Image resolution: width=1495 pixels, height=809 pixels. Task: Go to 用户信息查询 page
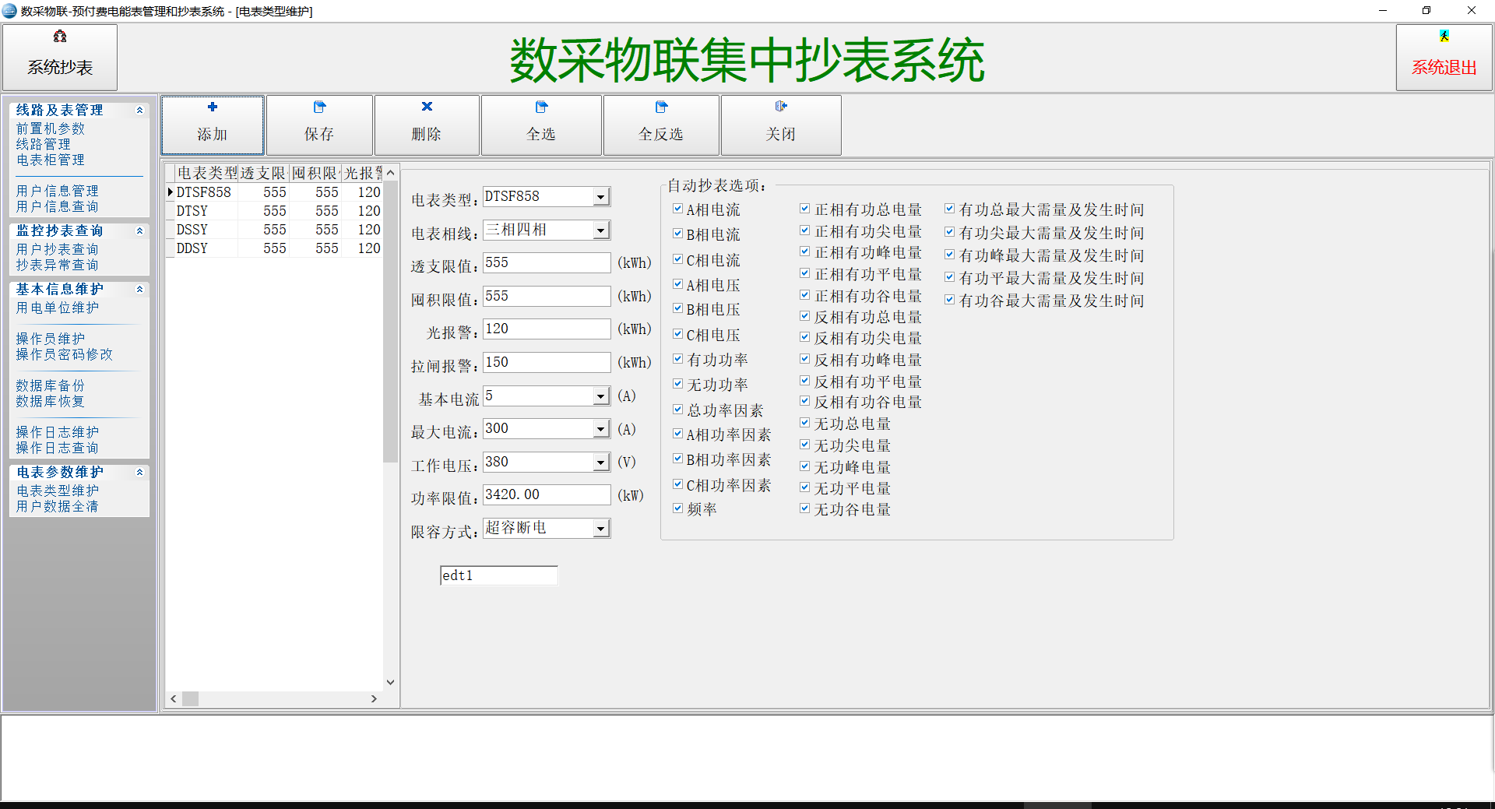click(58, 206)
